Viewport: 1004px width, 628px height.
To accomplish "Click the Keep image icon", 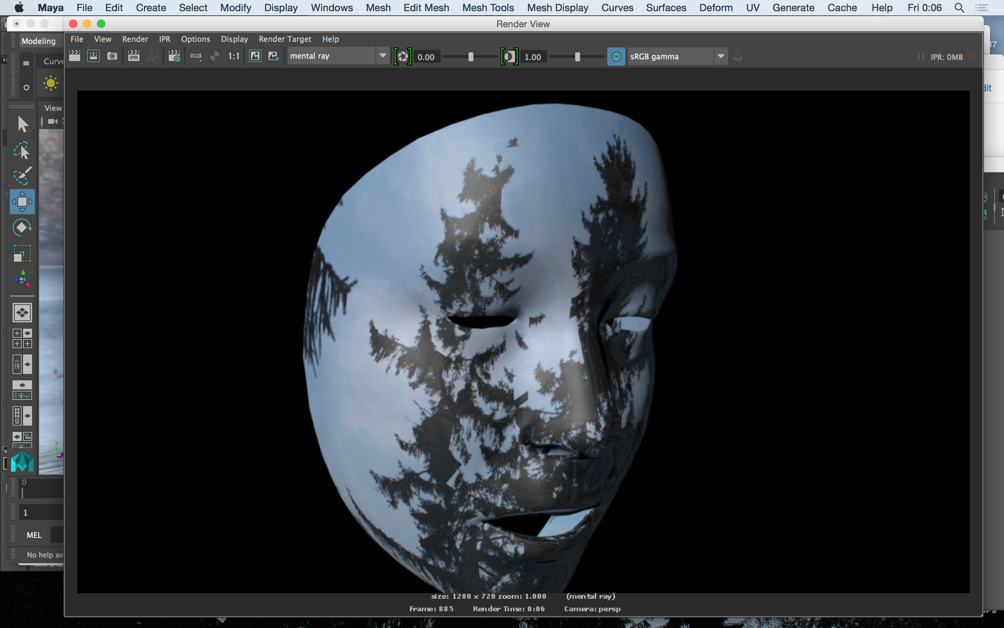I will click(x=255, y=56).
